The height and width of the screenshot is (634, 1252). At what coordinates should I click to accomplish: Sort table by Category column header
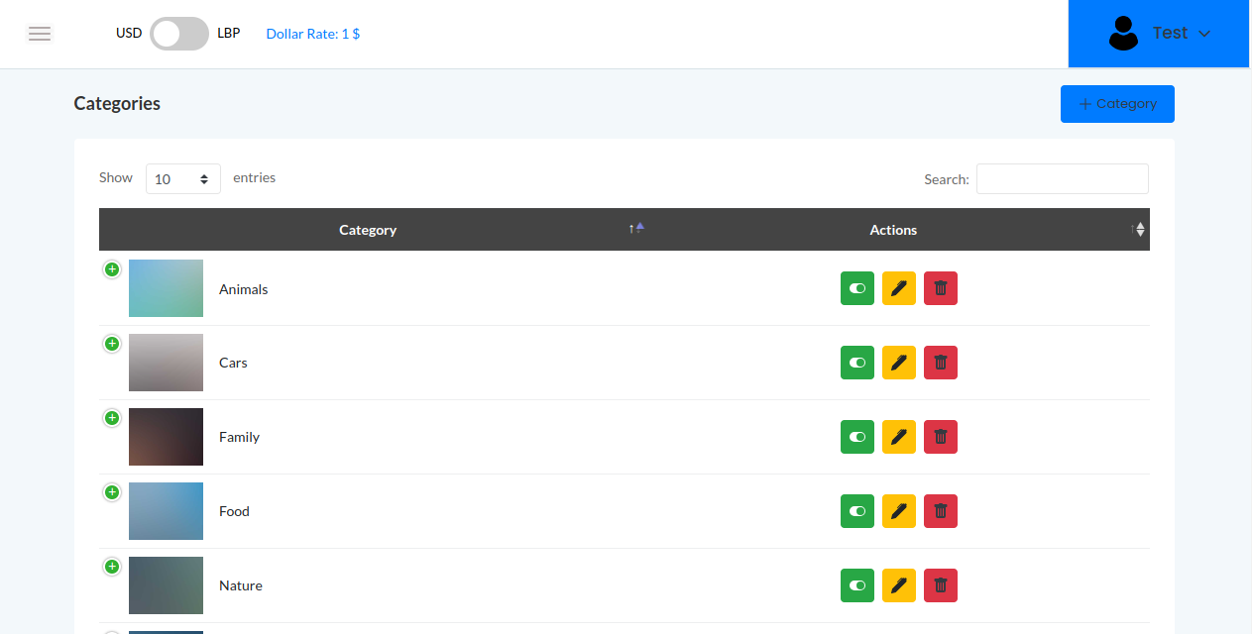click(x=368, y=230)
